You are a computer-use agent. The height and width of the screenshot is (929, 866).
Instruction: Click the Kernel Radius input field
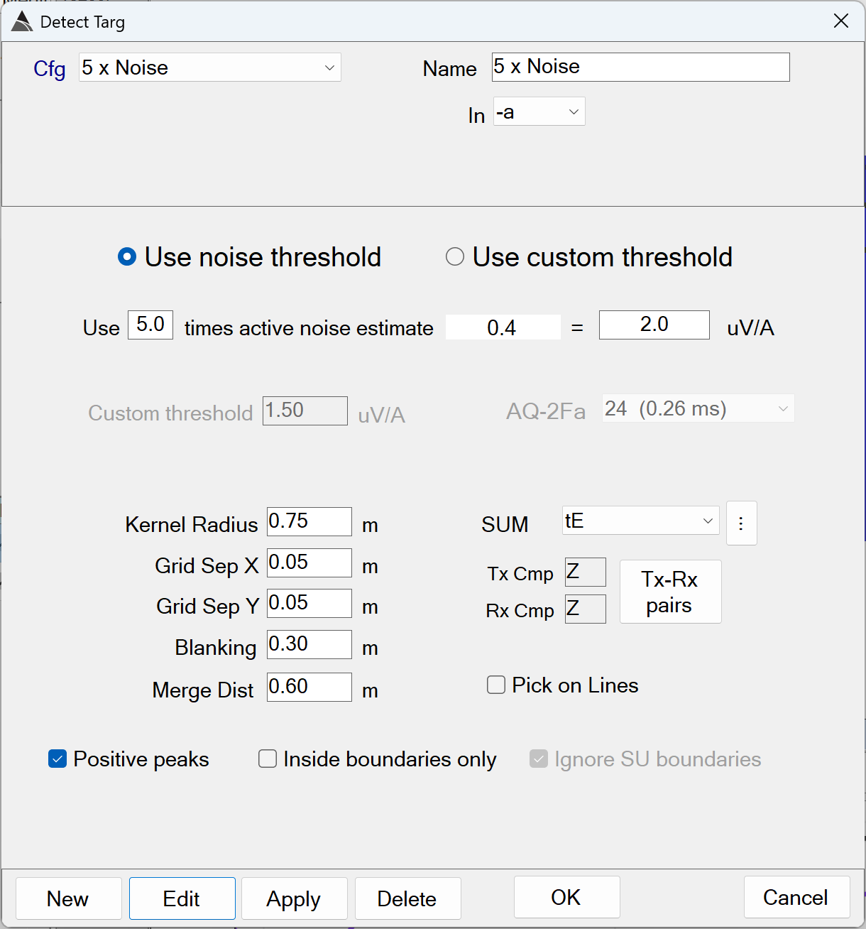point(309,521)
